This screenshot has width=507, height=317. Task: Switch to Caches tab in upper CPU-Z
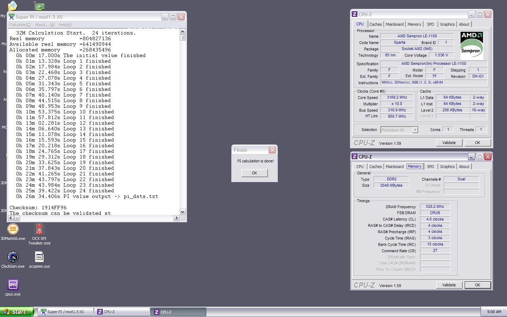[375, 24]
